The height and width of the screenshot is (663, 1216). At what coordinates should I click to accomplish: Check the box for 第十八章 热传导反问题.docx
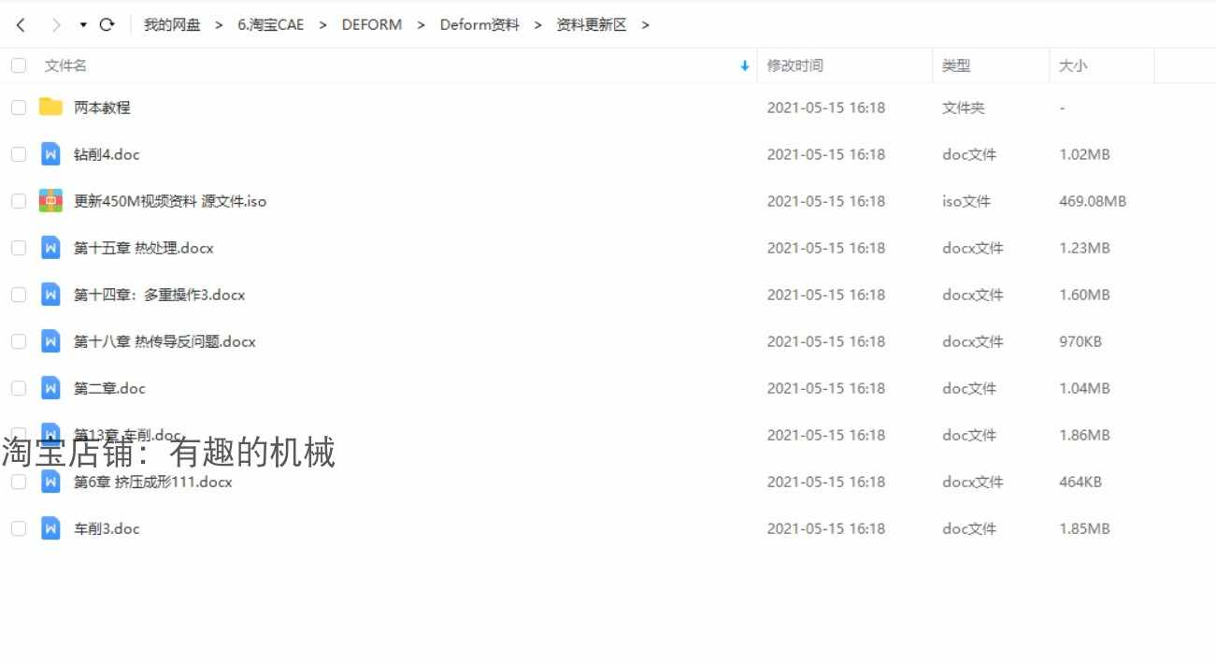19,341
